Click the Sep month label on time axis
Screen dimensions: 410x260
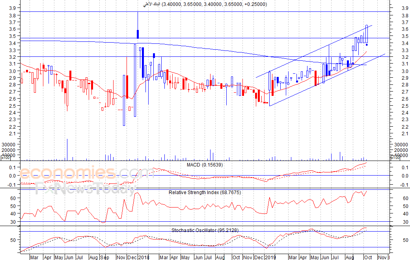click(104, 257)
